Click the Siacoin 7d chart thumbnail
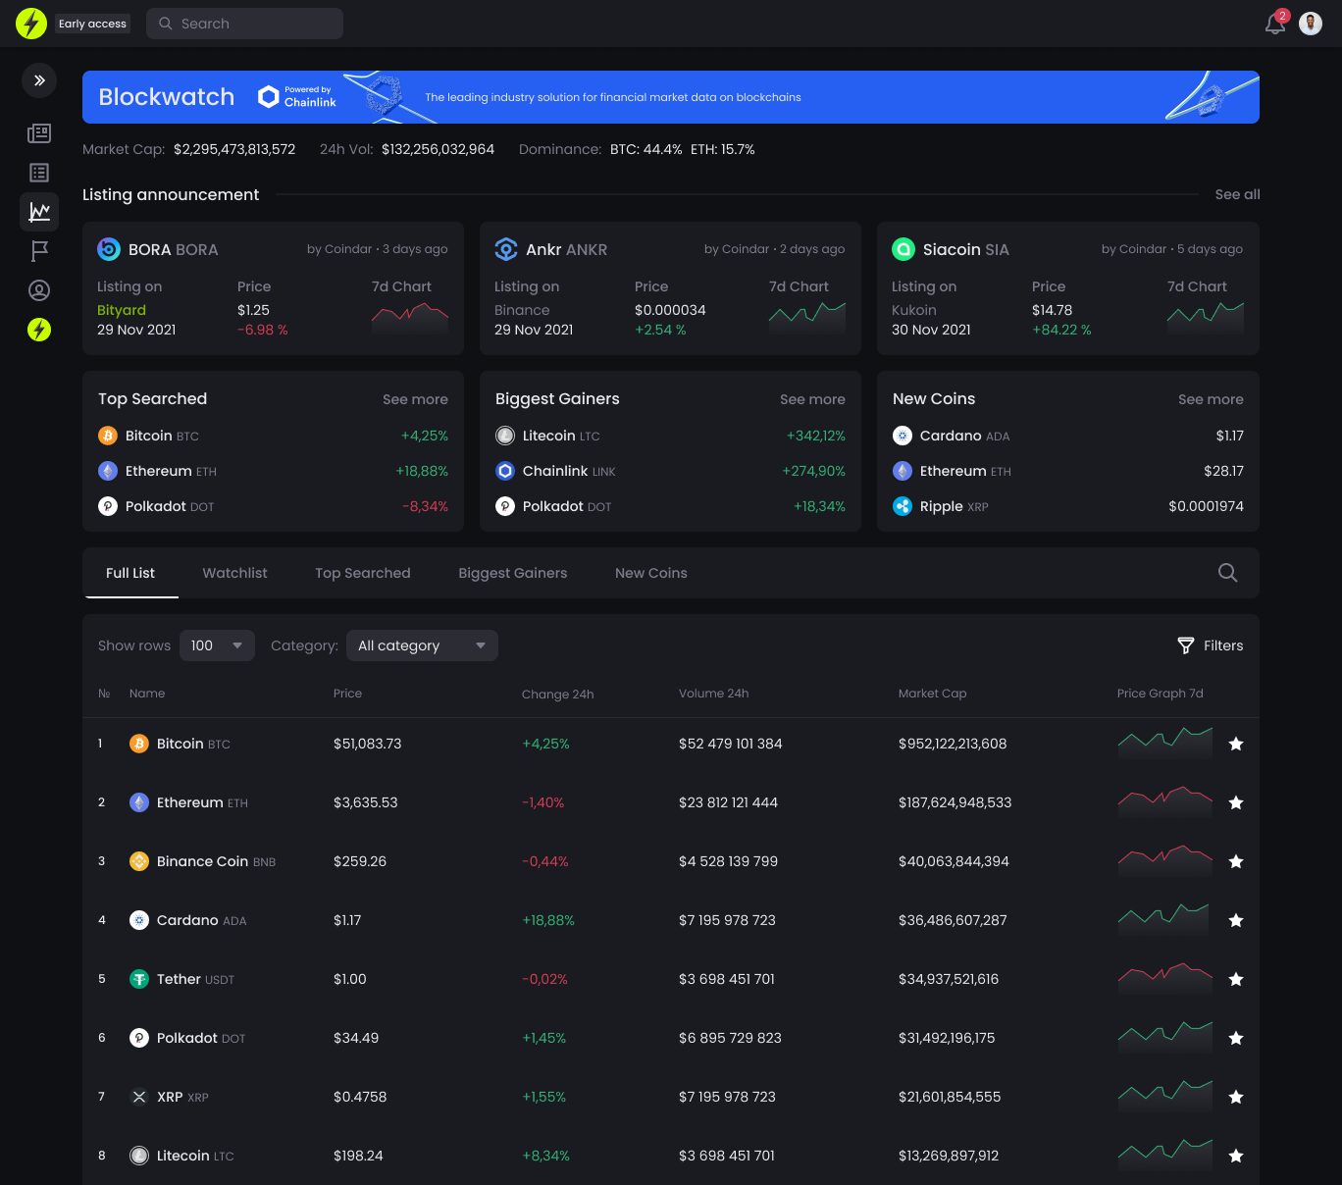Image resolution: width=1342 pixels, height=1185 pixels. (1206, 319)
